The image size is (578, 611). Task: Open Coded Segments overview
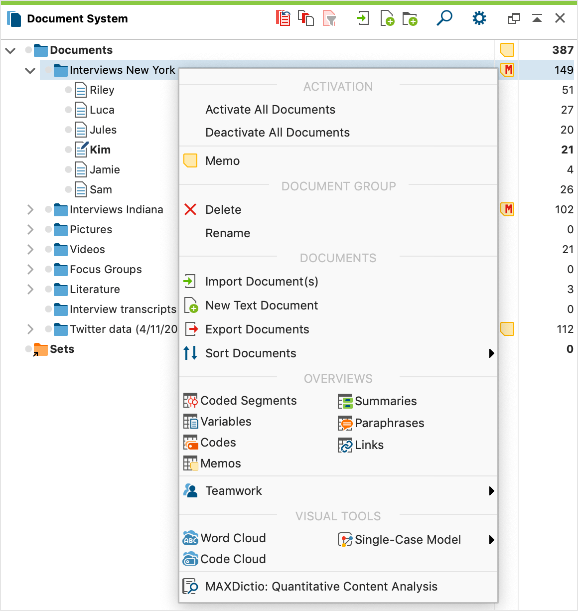click(240, 401)
